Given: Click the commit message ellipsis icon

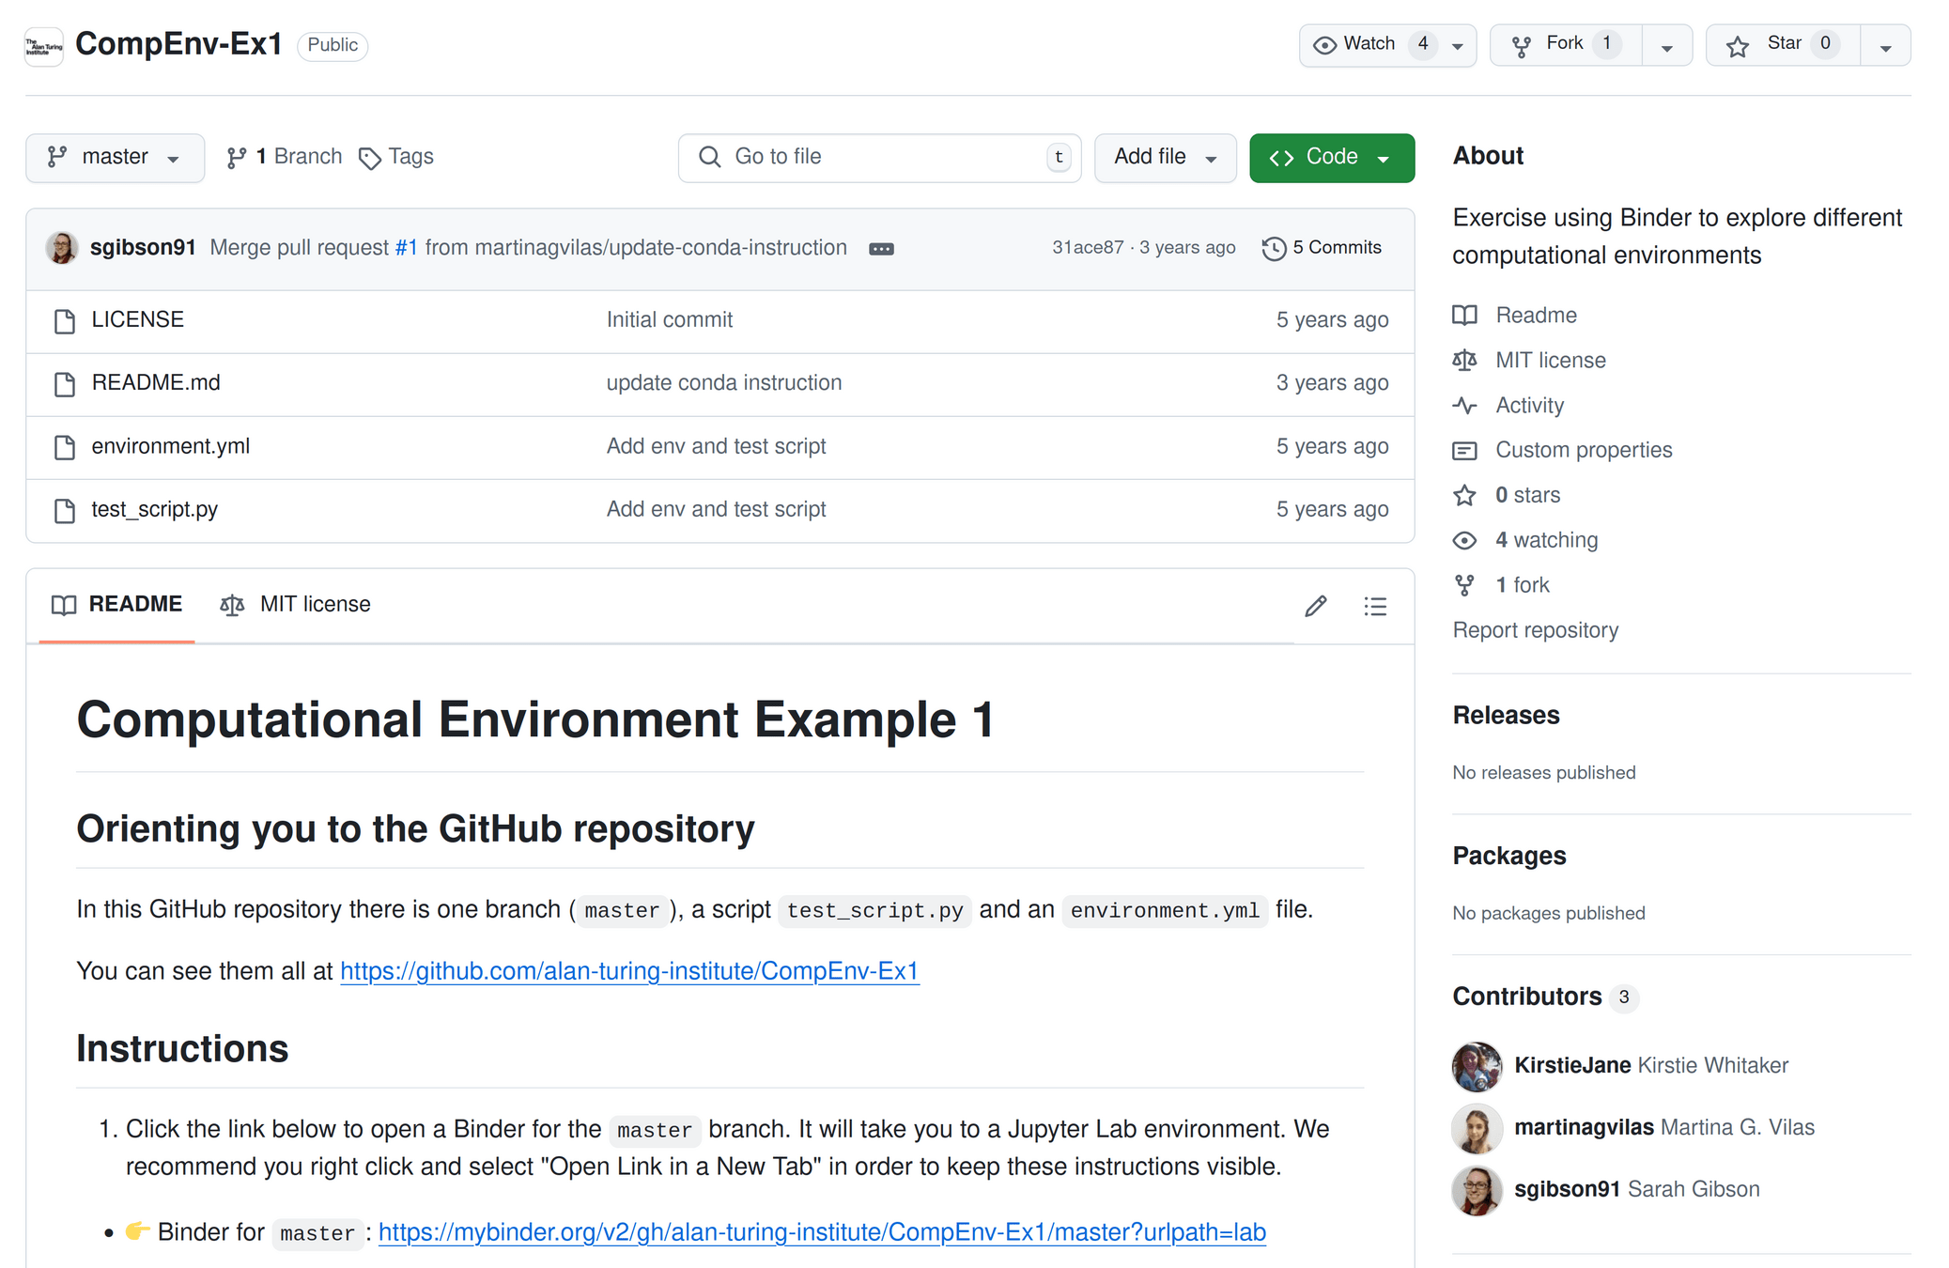Looking at the screenshot, I should tap(880, 249).
